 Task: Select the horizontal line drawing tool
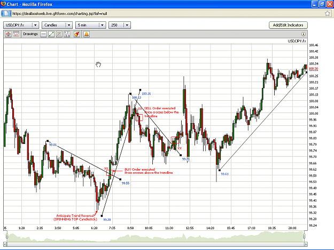pyautogui.click(x=43, y=34)
